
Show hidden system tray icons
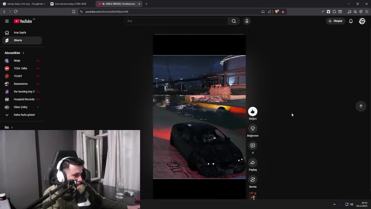(334, 204)
